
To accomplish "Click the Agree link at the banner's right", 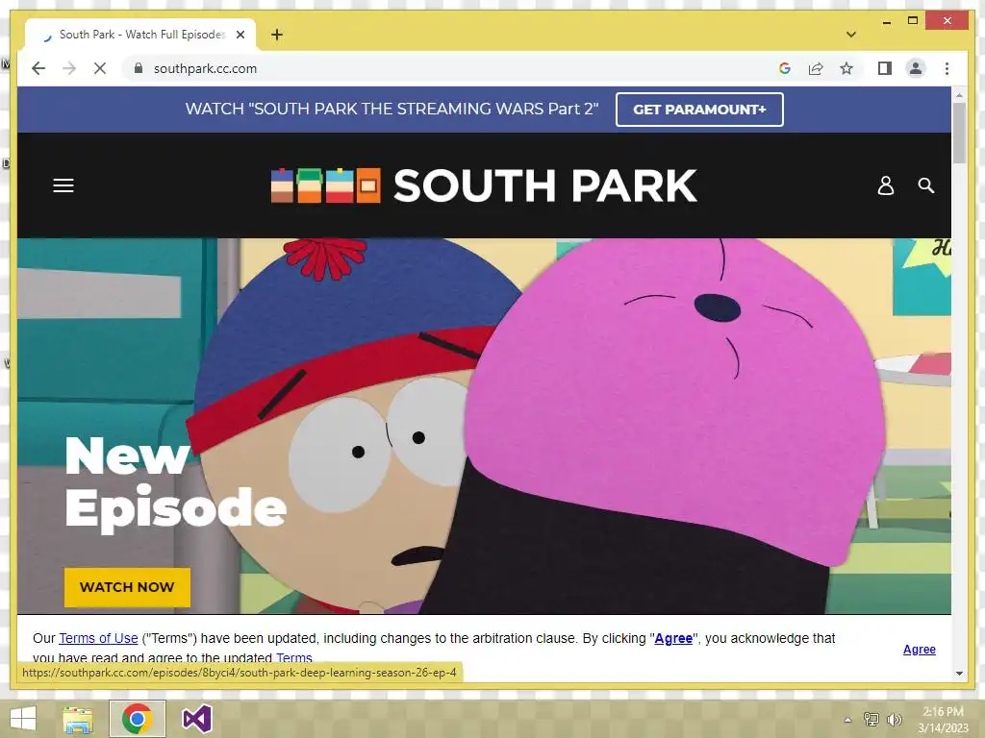I will tap(919, 650).
